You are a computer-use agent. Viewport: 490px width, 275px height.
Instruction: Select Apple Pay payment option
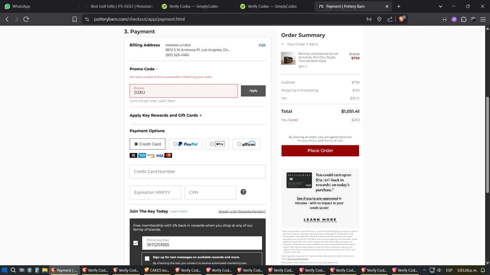coord(217,144)
